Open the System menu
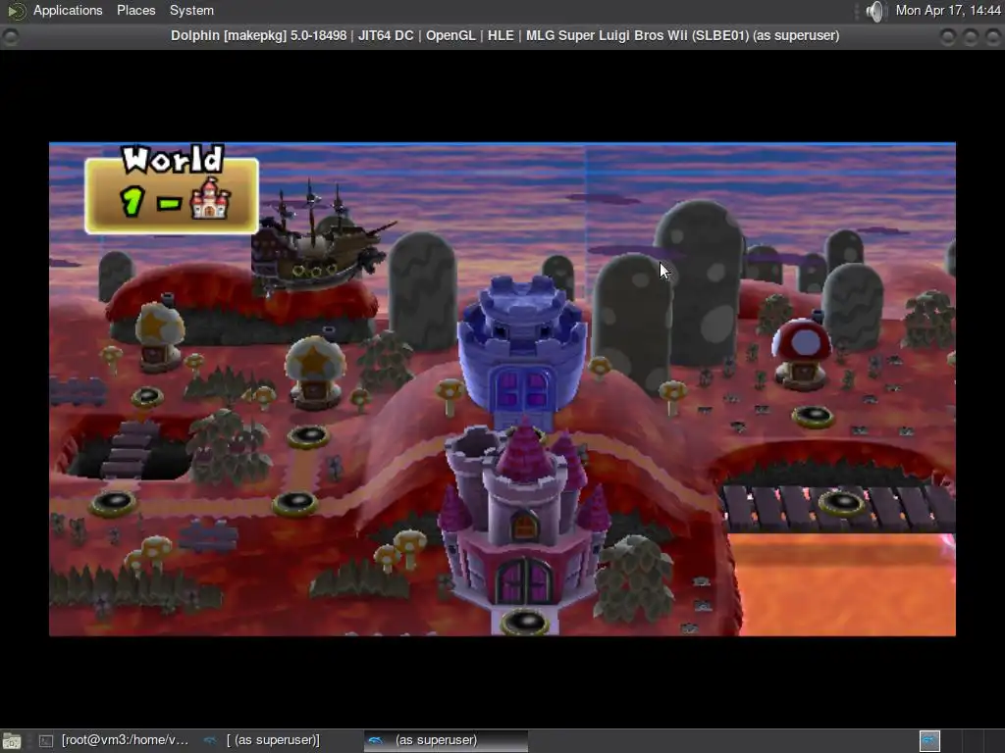 (191, 10)
